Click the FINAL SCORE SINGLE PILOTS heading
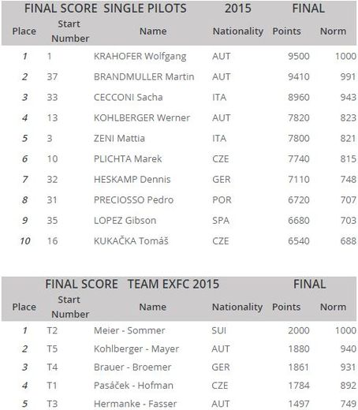The image size is (358, 410). [x=106, y=9]
